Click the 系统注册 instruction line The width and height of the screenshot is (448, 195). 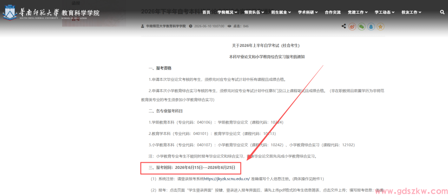coord(237,179)
